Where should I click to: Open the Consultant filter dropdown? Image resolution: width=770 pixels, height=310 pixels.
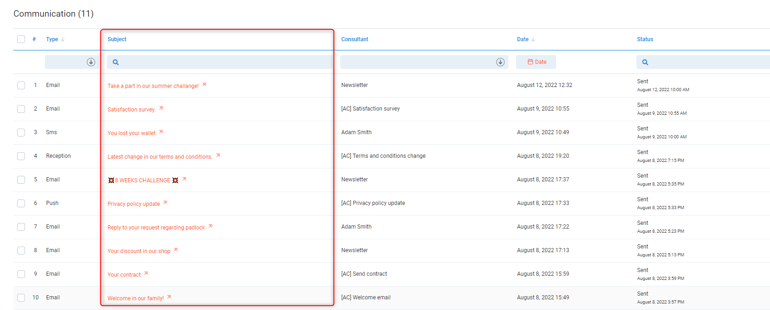(x=500, y=62)
